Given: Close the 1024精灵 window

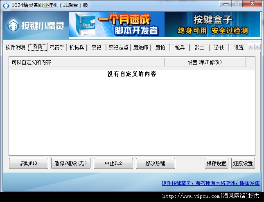Looking at the screenshot, I should [252, 4].
